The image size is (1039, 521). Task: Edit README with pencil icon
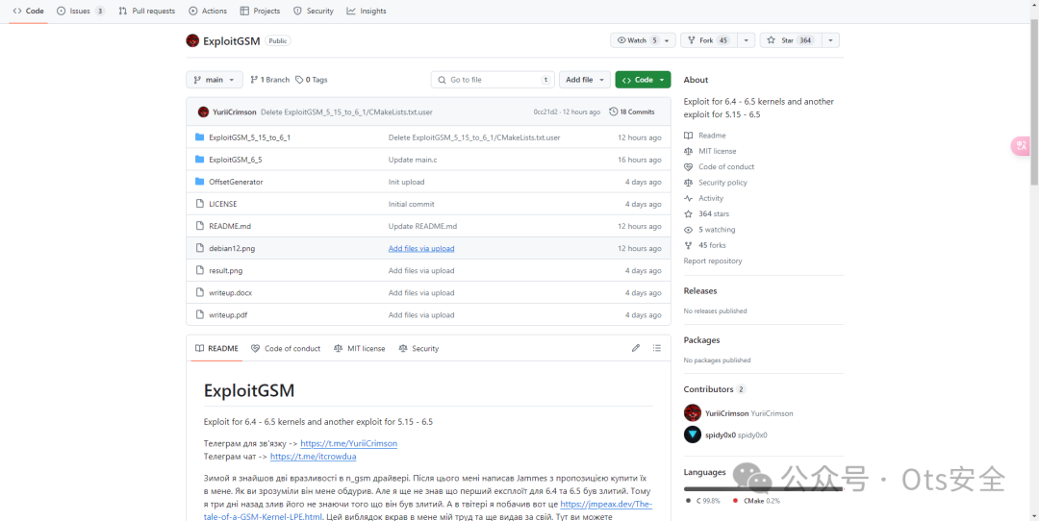coord(636,348)
